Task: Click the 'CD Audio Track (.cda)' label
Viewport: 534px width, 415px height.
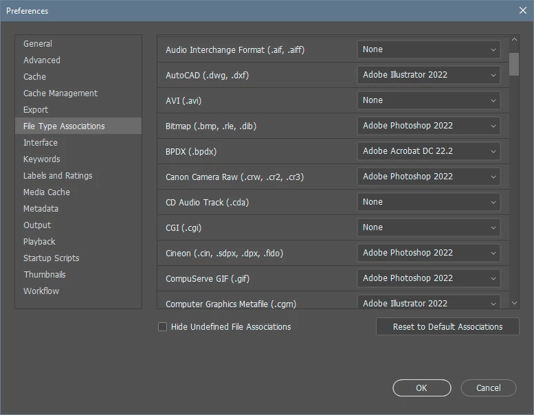Action: [207, 203]
